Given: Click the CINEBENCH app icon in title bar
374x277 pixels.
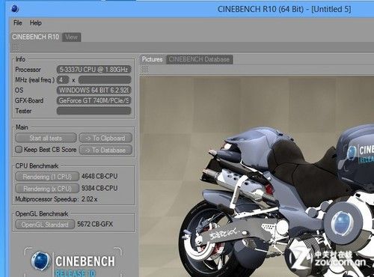Looking at the screenshot, I should 15,9.
